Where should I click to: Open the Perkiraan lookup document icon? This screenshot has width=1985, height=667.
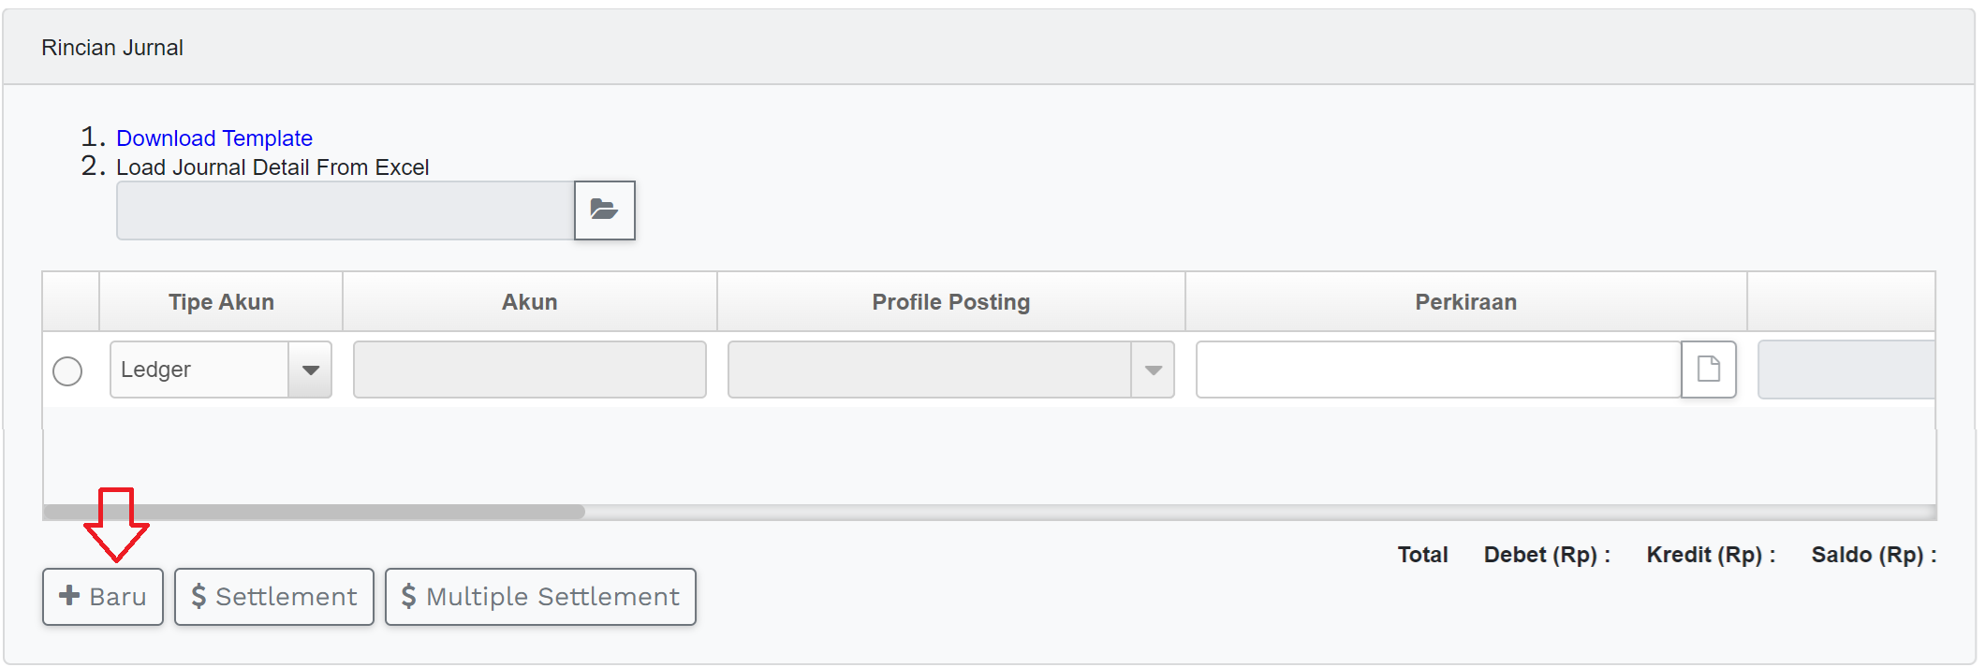(1708, 370)
